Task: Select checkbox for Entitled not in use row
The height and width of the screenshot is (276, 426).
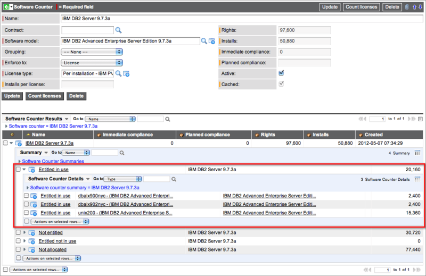Action: (x=18, y=241)
